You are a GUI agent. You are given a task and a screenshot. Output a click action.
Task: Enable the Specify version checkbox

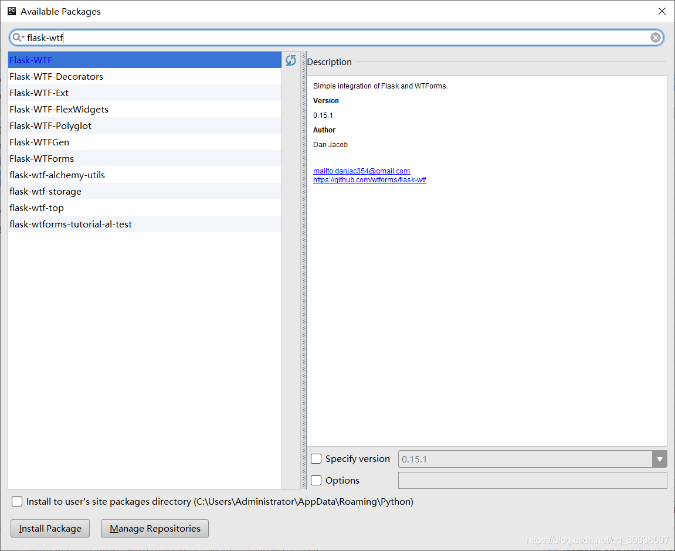(316, 459)
